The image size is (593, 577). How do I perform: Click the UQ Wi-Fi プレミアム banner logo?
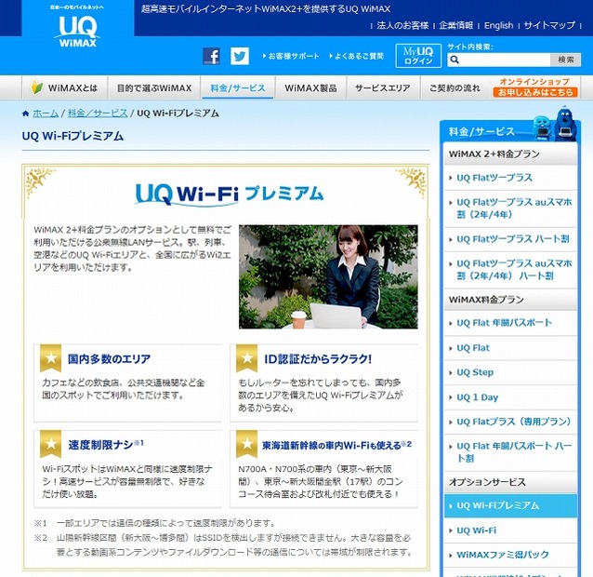click(x=230, y=195)
